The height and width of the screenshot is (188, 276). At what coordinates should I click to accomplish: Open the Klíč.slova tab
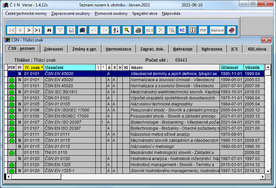[257, 49]
